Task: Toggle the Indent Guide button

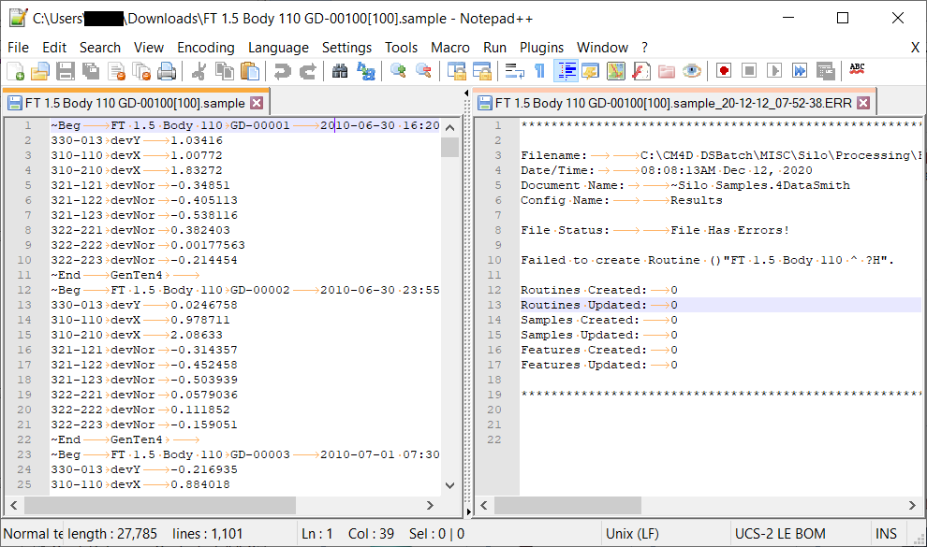Action: [x=566, y=71]
